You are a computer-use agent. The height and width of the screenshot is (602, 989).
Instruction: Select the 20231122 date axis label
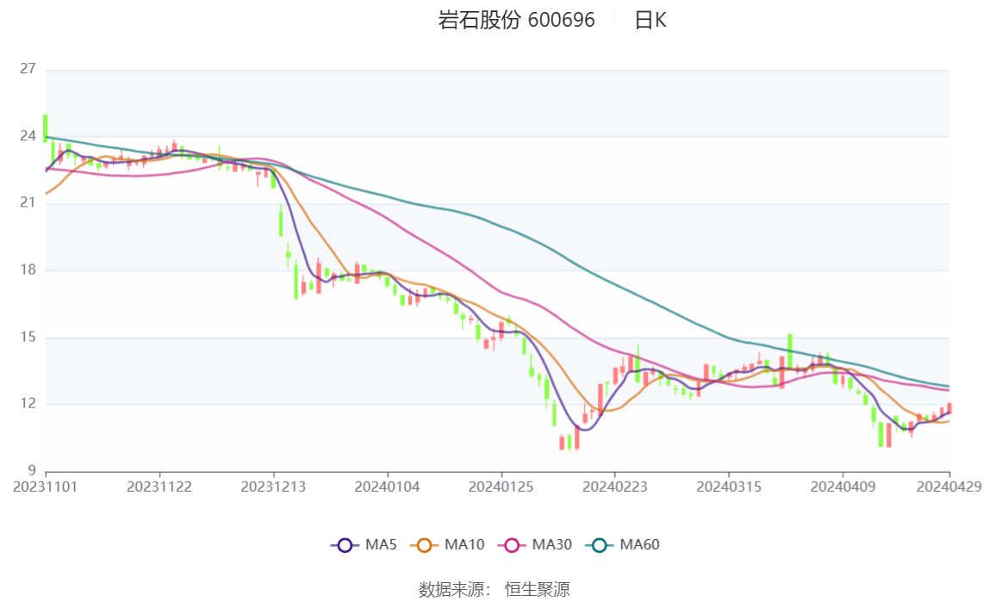coord(159,487)
